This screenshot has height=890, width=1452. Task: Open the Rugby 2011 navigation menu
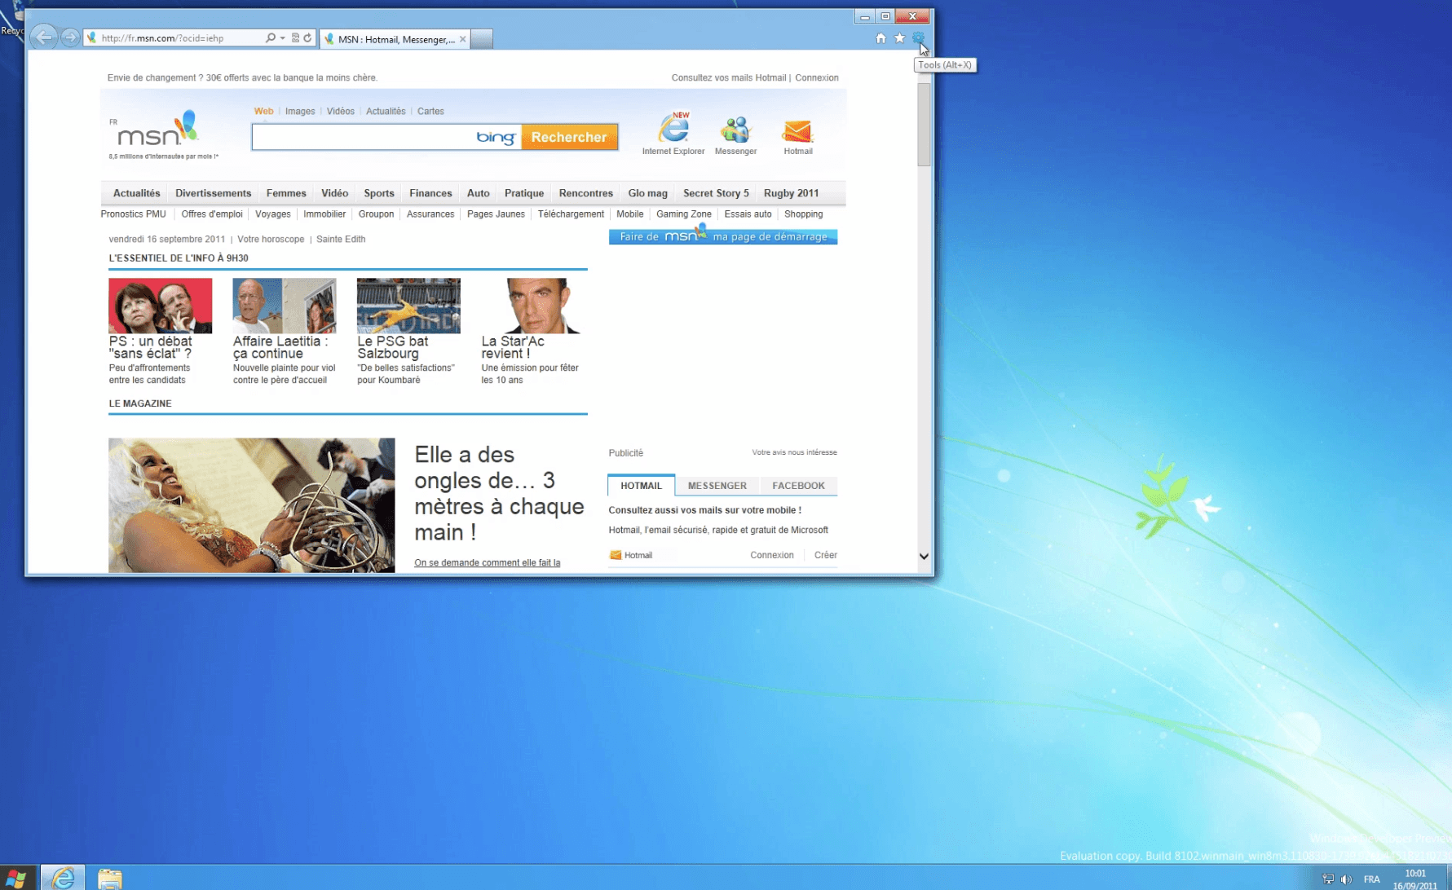791,193
